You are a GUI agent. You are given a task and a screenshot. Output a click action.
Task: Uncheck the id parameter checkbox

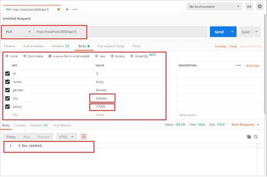click(x=8, y=74)
